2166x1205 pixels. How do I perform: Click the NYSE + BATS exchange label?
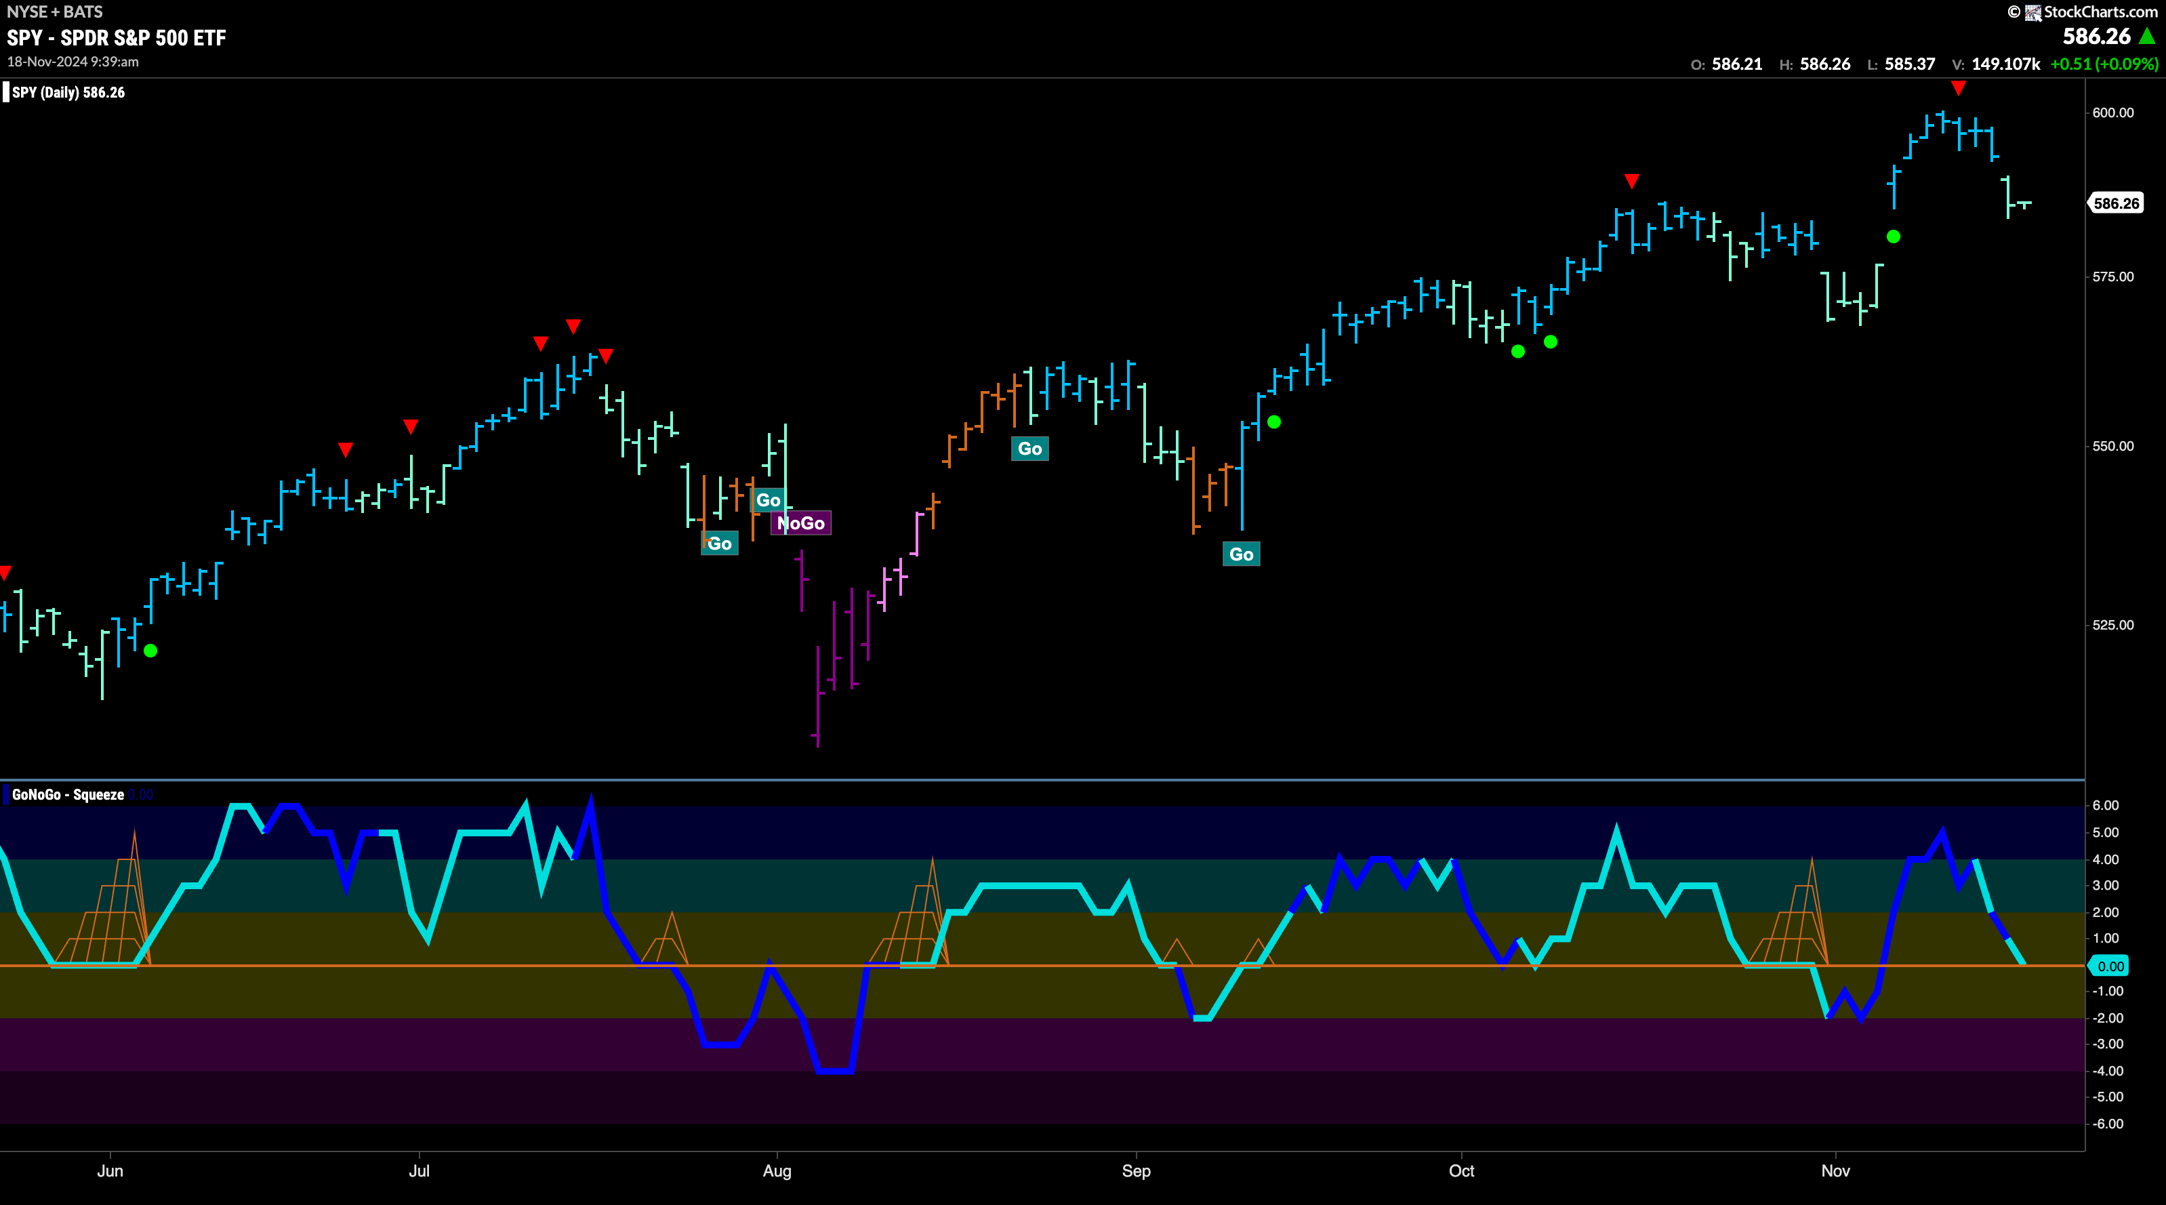[x=55, y=12]
